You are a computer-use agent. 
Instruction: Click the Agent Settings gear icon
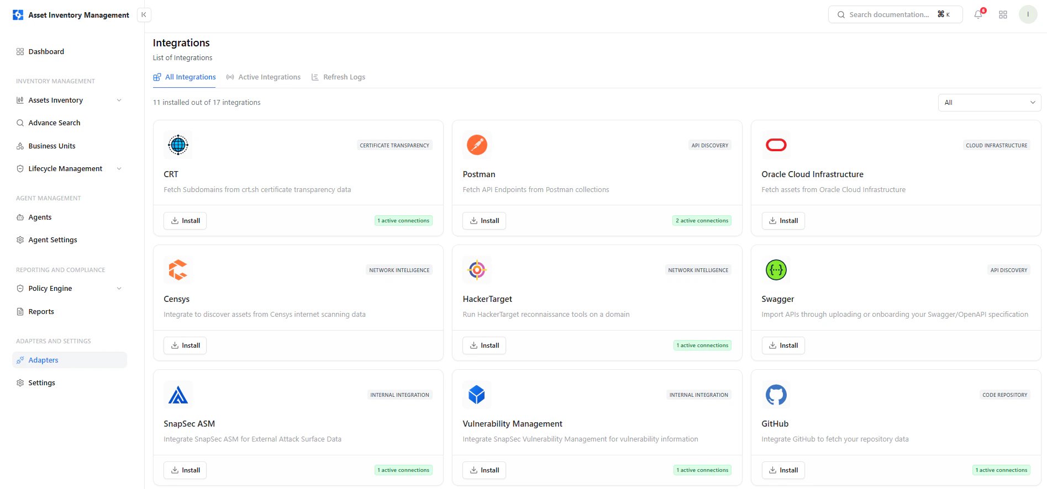[20, 240]
